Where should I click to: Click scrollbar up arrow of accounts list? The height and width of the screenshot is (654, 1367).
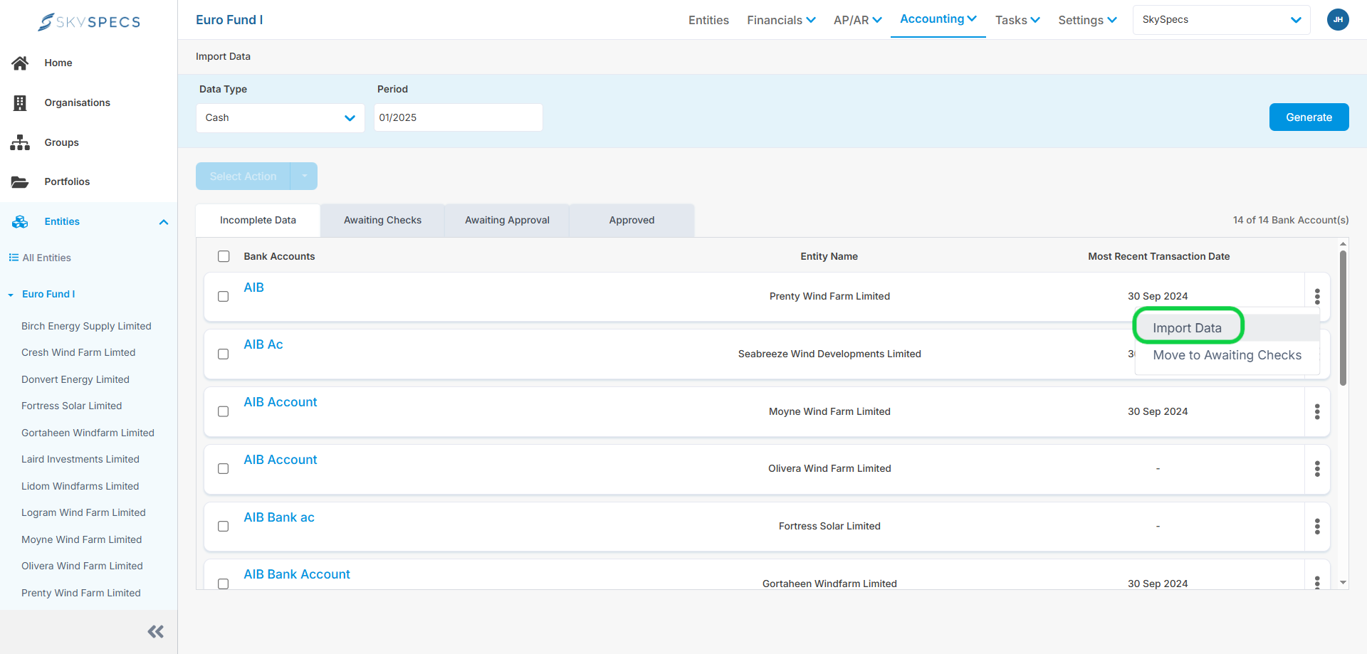coord(1343,243)
